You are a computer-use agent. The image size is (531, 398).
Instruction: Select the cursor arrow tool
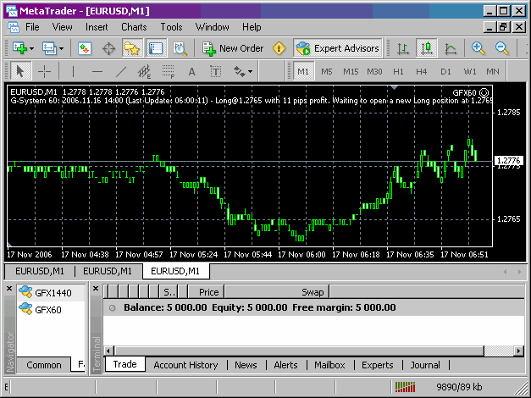click(x=20, y=71)
